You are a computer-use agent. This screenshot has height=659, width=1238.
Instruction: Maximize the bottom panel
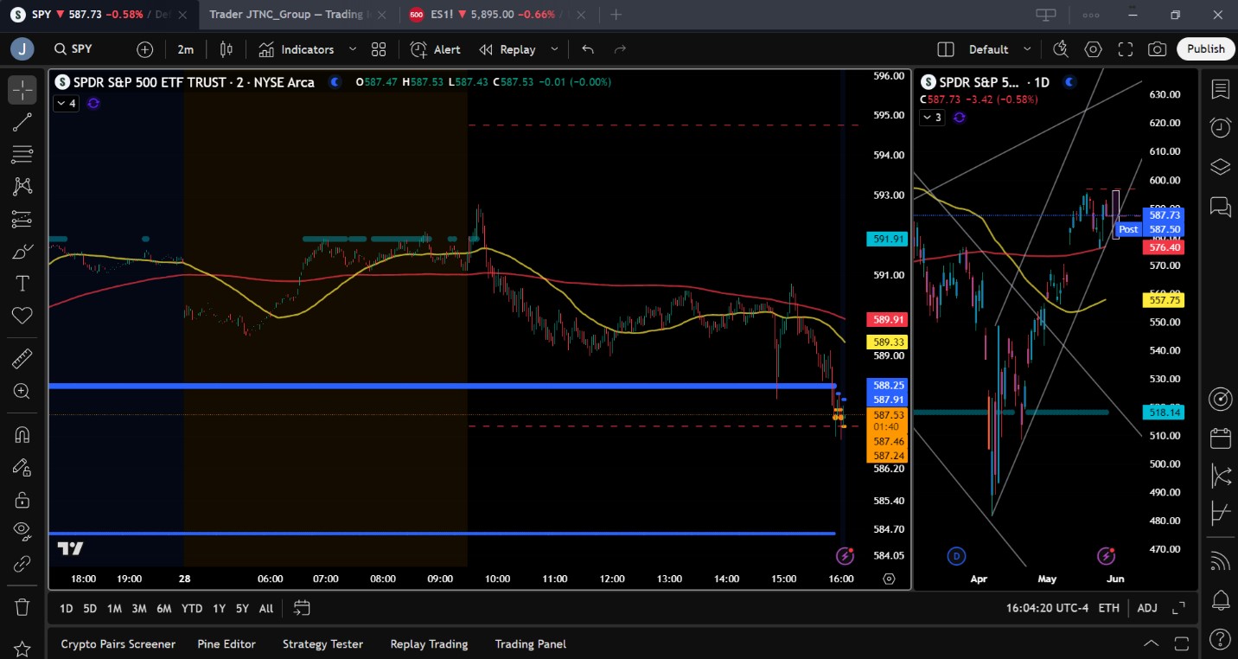pyautogui.click(x=1182, y=643)
